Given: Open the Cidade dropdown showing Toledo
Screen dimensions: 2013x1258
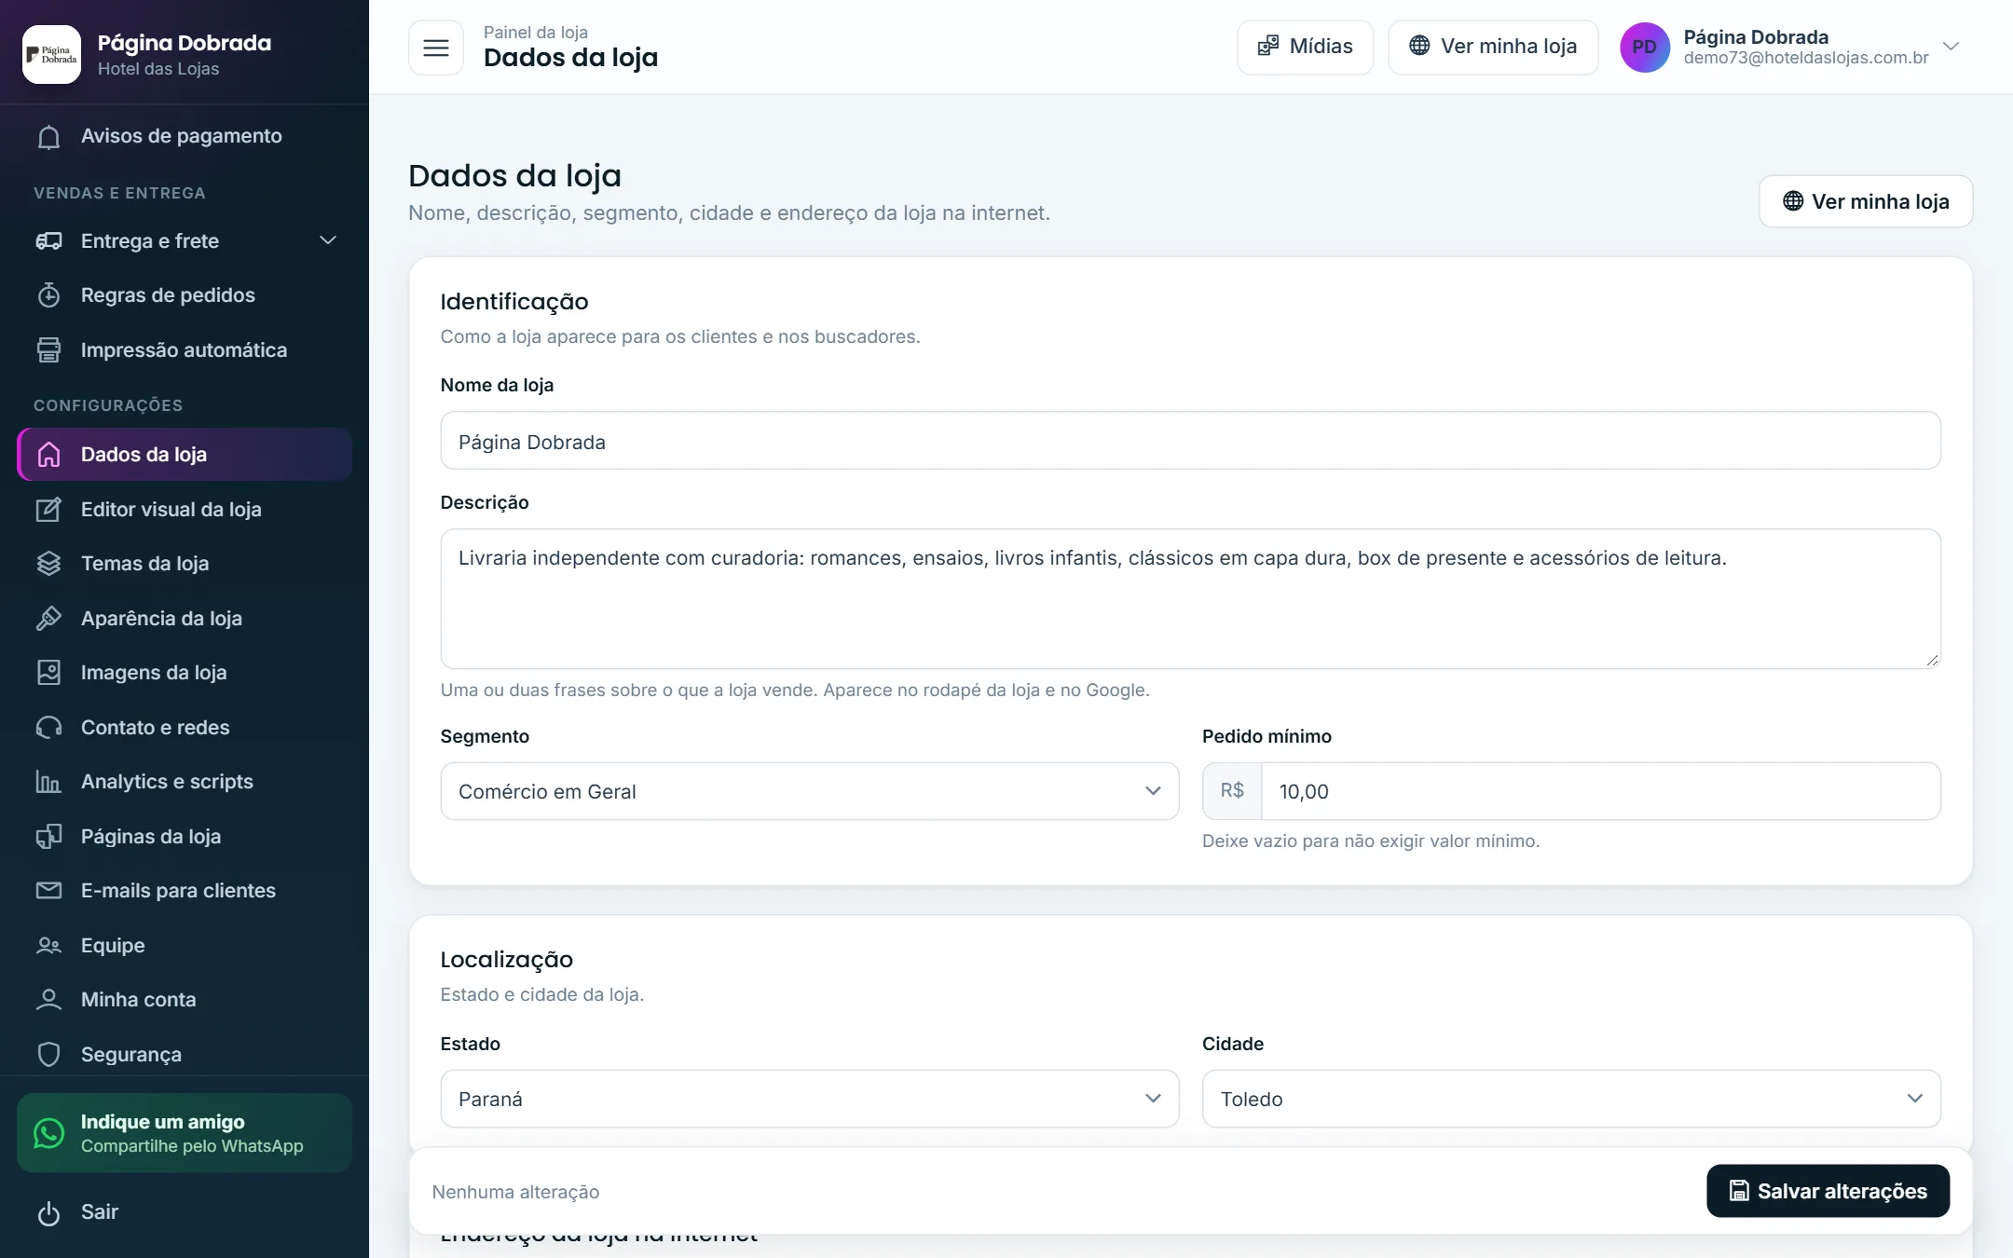Looking at the screenshot, I should pyautogui.click(x=1571, y=1099).
